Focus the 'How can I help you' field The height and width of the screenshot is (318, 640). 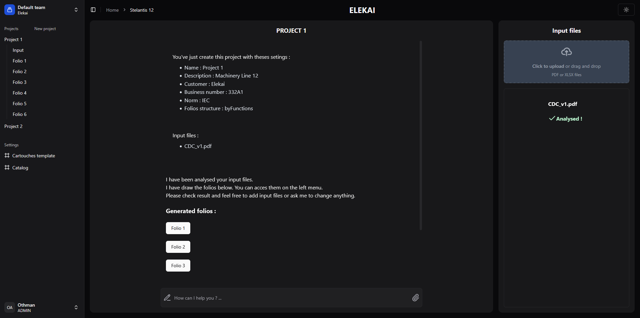point(291,298)
